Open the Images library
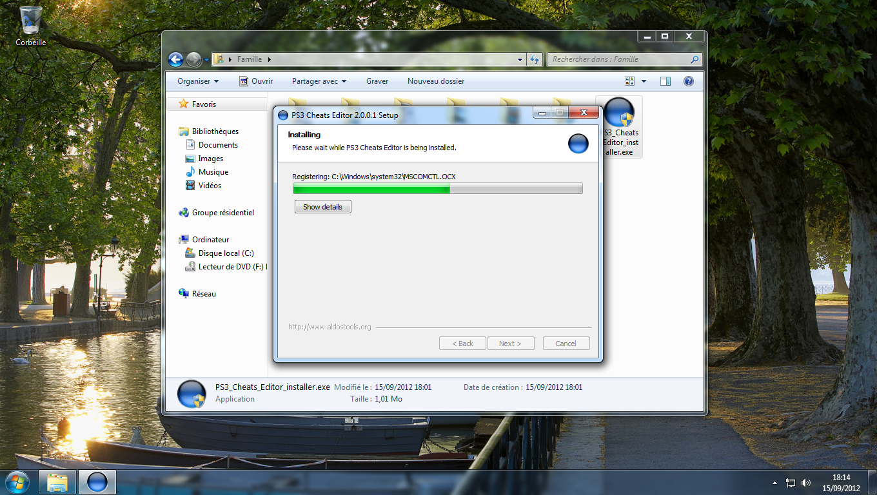Screen dimensions: 877x495 tap(210, 159)
